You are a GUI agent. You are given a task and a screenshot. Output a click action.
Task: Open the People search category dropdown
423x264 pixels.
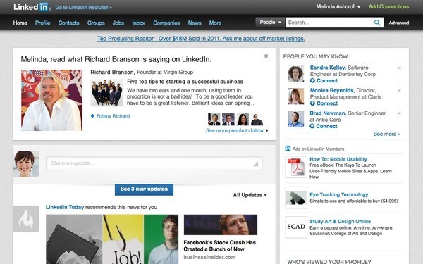click(270, 23)
